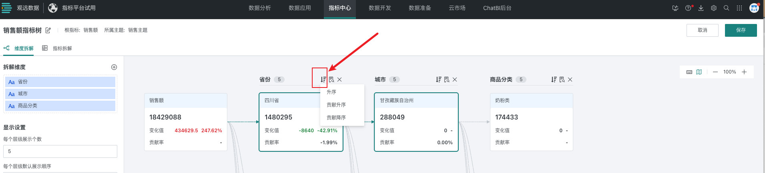Open the apps grid icon in header
Screen dimensions: 765x173
coord(739,8)
